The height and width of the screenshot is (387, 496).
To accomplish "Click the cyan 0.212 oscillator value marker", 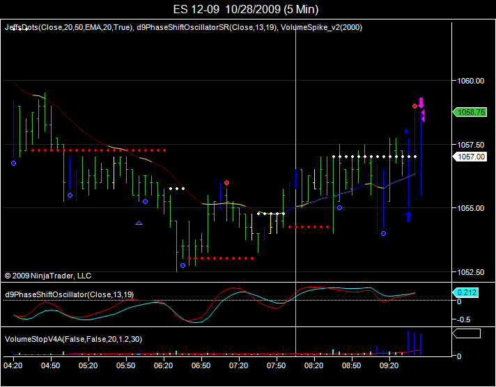I will tap(465, 293).
